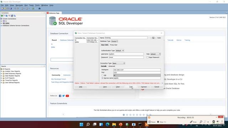
Task: Expand Analytic View Reports node
Action: pos(1,71)
